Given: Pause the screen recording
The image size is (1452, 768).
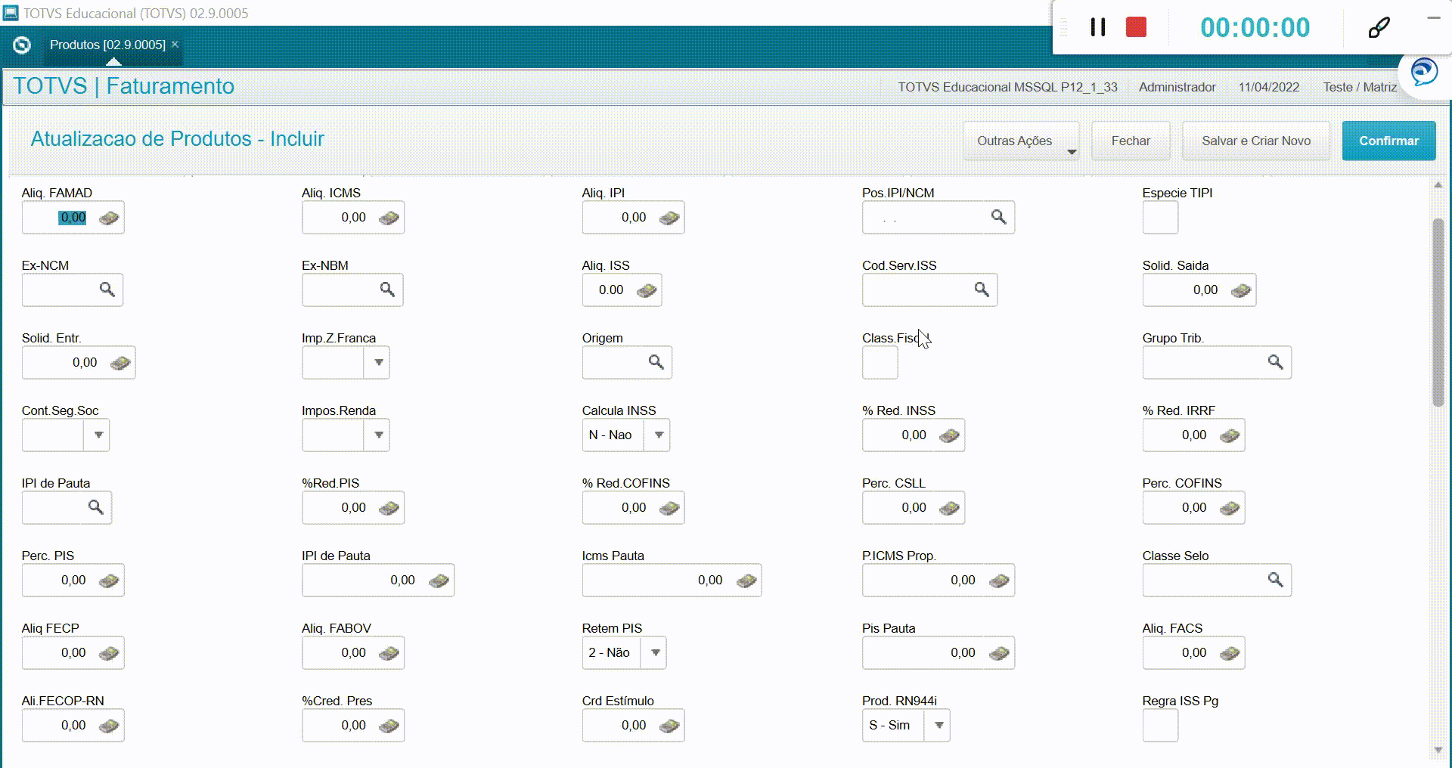Looking at the screenshot, I should pos(1097,28).
